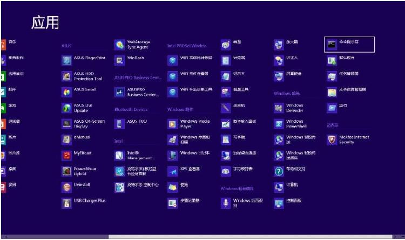The width and height of the screenshot is (405, 240).
Task: Open ASUS On-Screen Display
Action: (x=83, y=124)
